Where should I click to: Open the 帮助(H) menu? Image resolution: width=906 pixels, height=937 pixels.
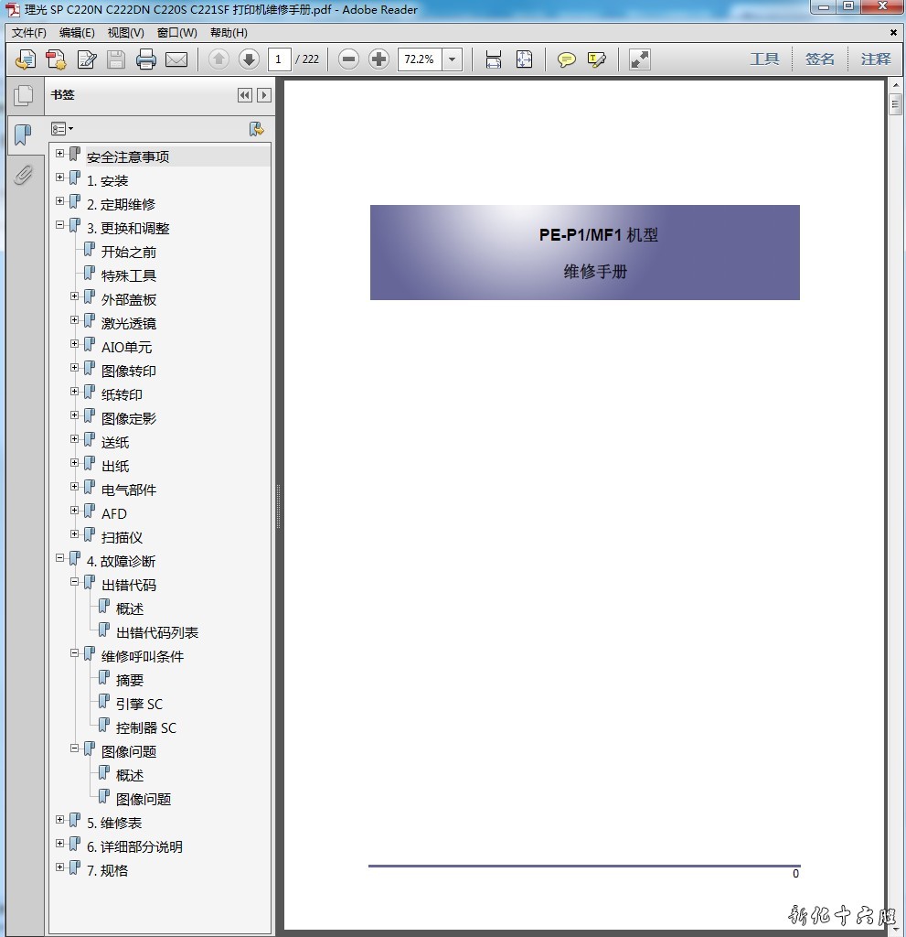(x=229, y=32)
